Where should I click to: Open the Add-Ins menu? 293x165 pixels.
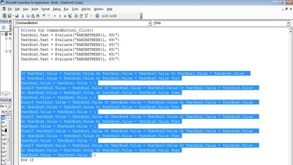pyautogui.click(x=86, y=9)
